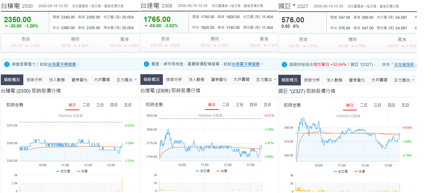Switch 台達電 chart to 四日 view

[x=253, y=105]
